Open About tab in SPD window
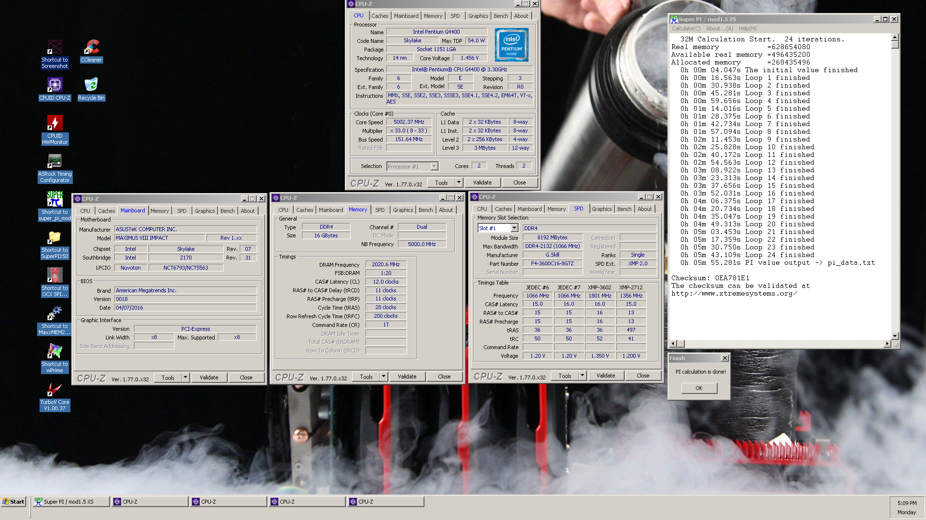 pyautogui.click(x=644, y=209)
